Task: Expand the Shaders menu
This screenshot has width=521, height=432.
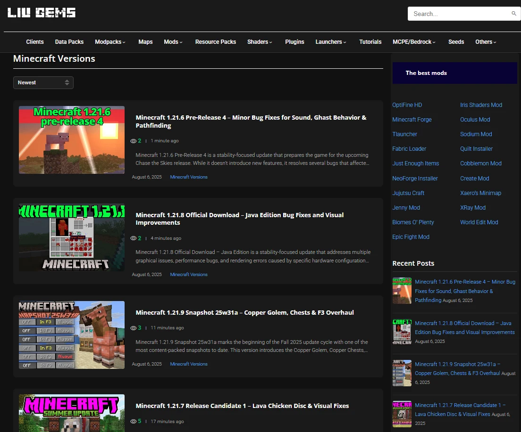Action: coord(260,42)
